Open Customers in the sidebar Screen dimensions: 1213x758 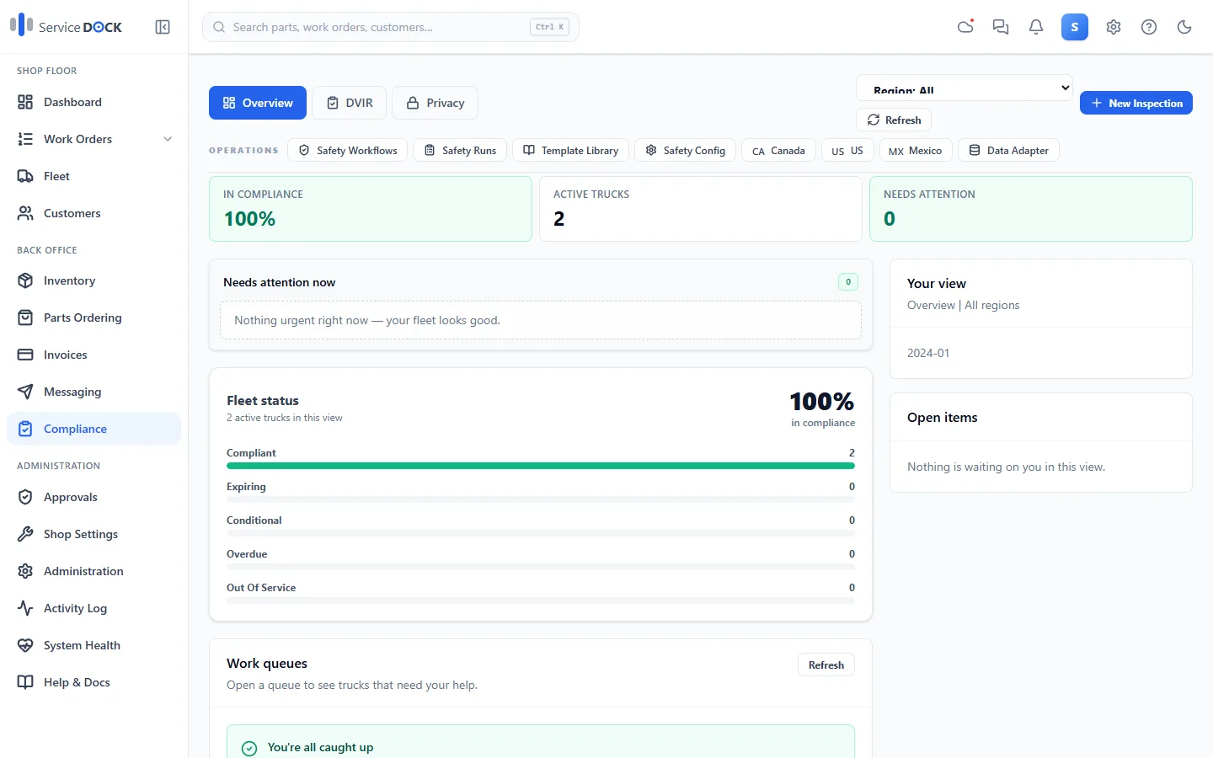[x=94, y=213]
